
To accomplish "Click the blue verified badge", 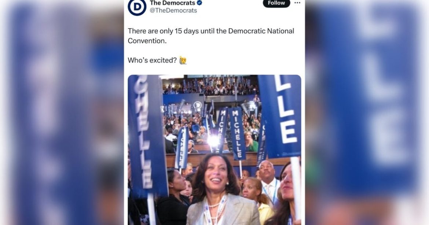I will click(x=199, y=3).
